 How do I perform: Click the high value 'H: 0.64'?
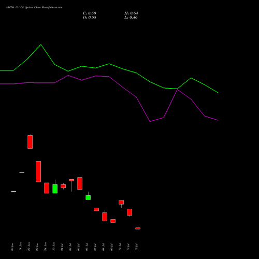point(131,13)
